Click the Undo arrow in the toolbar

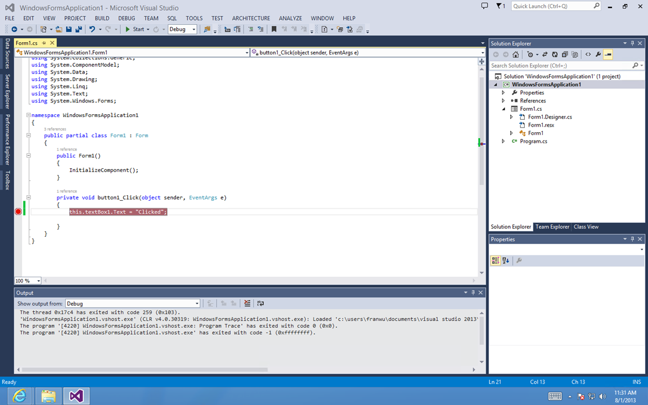pyautogui.click(x=92, y=29)
